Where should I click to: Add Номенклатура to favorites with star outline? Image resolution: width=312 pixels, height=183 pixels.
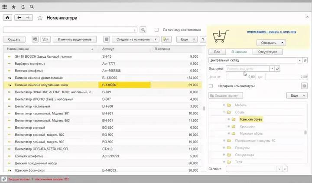point(40,18)
